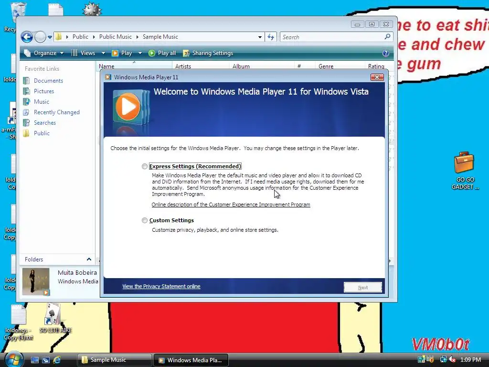Open Music in Favorite Links
This screenshot has width=489, height=367.
coord(42,102)
